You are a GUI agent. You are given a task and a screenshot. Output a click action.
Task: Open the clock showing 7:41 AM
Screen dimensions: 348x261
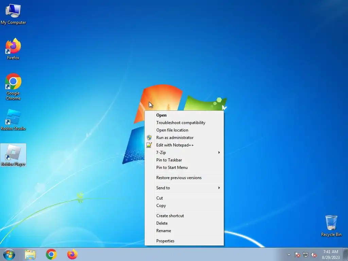coord(331,255)
